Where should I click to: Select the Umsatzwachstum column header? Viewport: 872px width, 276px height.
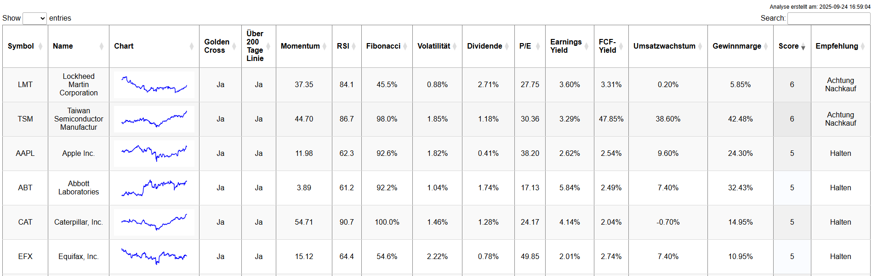tap(664, 46)
